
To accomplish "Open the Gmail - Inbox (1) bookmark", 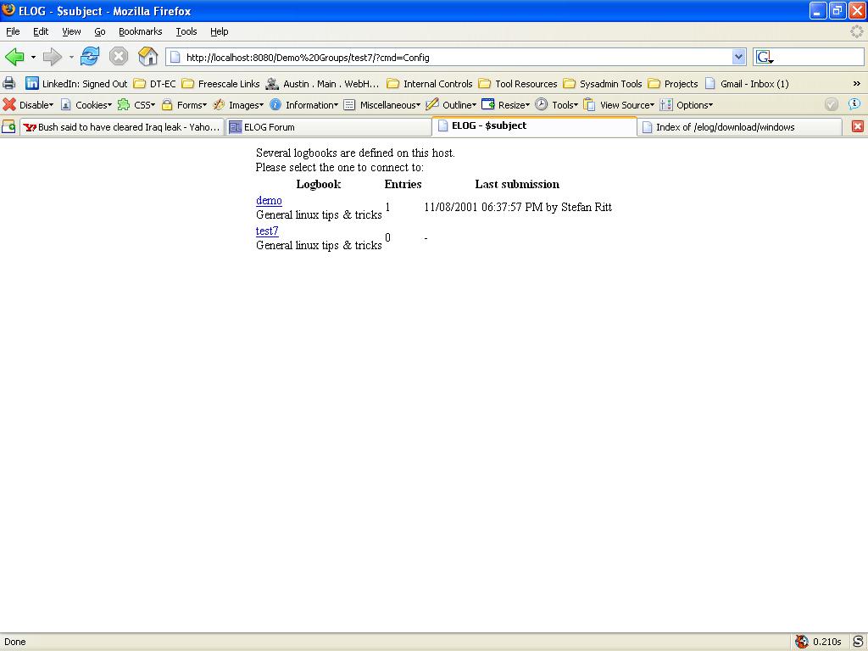I will (x=746, y=84).
